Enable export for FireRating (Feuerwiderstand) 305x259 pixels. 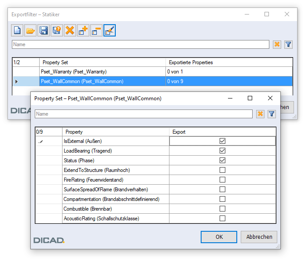pyautogui.click(x=222, y=180)
